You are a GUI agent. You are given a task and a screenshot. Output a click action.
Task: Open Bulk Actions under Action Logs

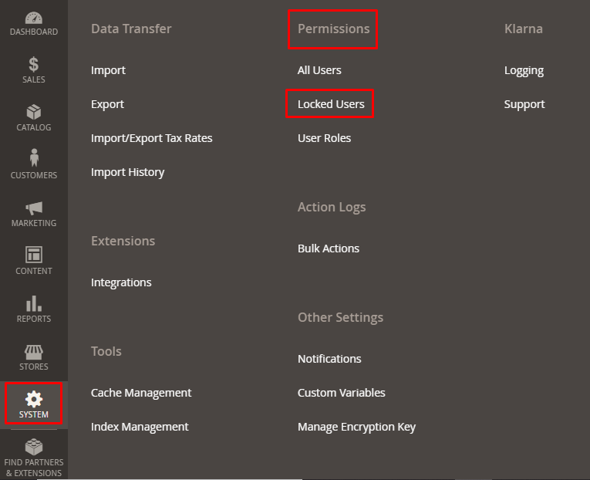[x=329, y=248]
